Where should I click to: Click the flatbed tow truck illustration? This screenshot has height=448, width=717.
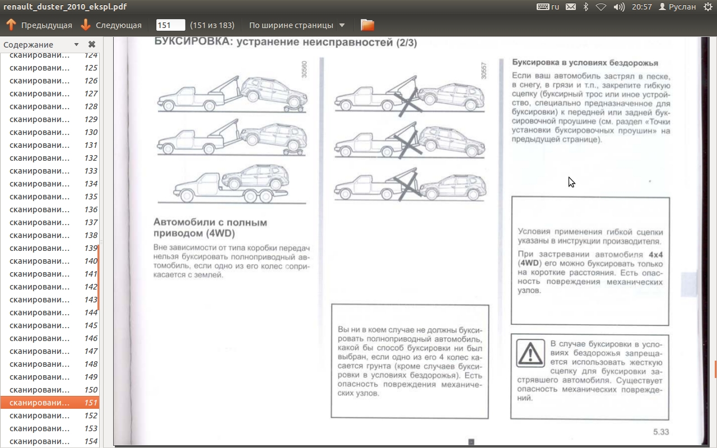coord(231,184)
